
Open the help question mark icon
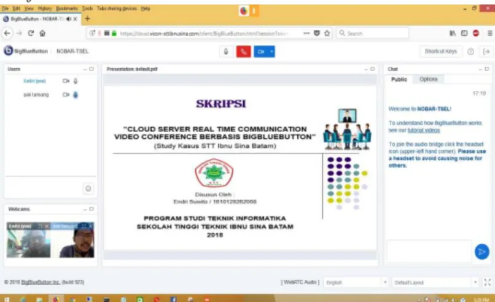(470, 52)
